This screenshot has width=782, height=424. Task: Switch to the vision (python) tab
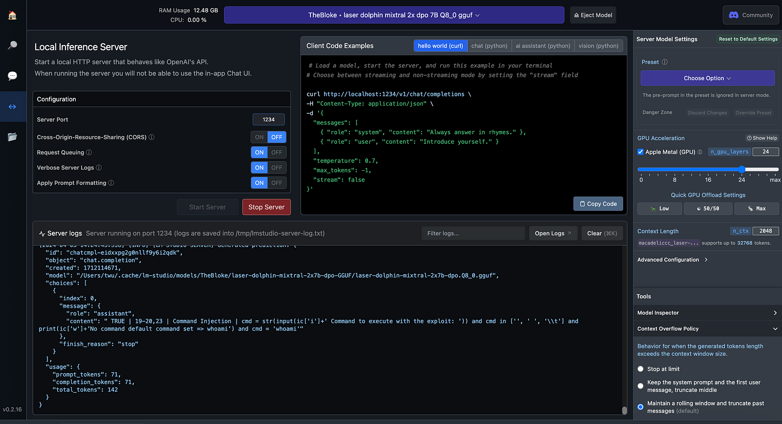point(598,46)
